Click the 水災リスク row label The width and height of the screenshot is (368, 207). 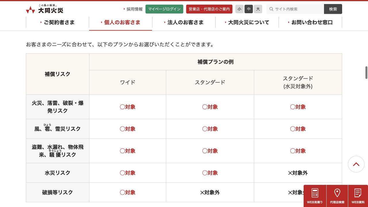57,173
